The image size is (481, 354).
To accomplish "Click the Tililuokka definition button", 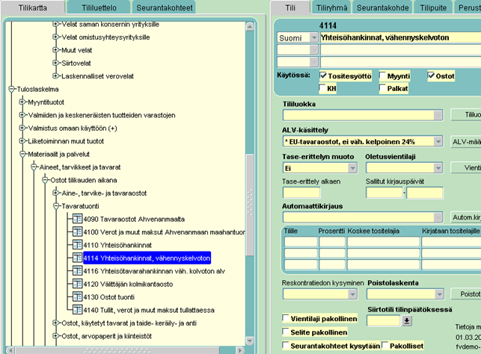I will [466, 114].
